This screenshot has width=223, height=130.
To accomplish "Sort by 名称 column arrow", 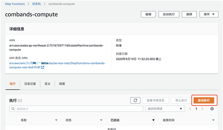I will (56, 120).
